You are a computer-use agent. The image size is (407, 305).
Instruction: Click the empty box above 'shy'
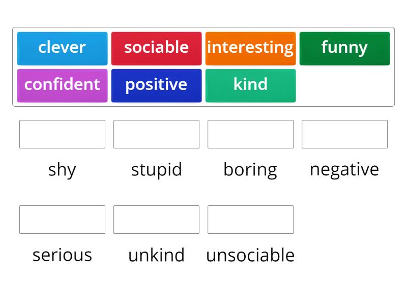pos(62,134)
